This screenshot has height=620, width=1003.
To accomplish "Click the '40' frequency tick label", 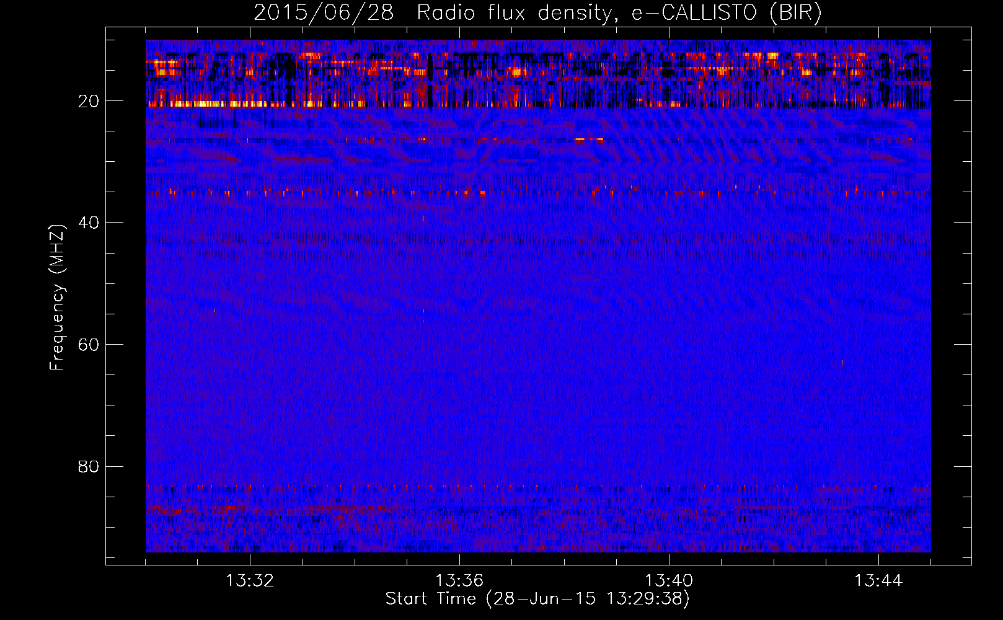I will [89, 223].
